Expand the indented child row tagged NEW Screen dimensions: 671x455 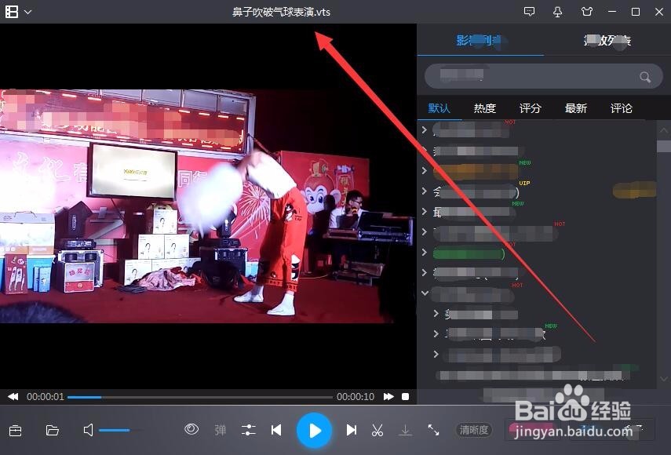point(436,333)
